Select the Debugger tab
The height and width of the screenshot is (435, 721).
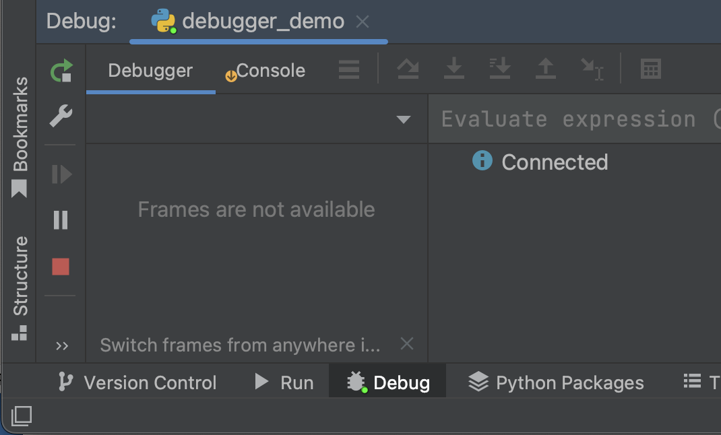tap(150, 69)
